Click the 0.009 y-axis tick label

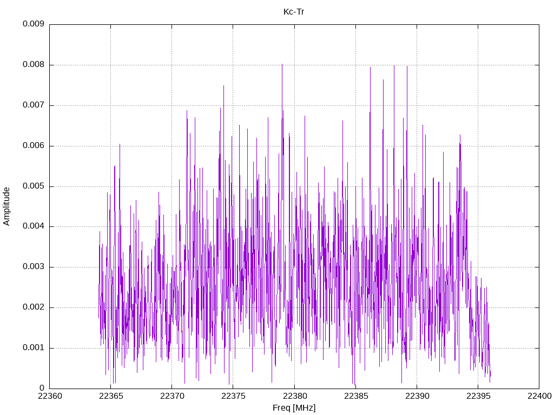(x=34, y=24)
